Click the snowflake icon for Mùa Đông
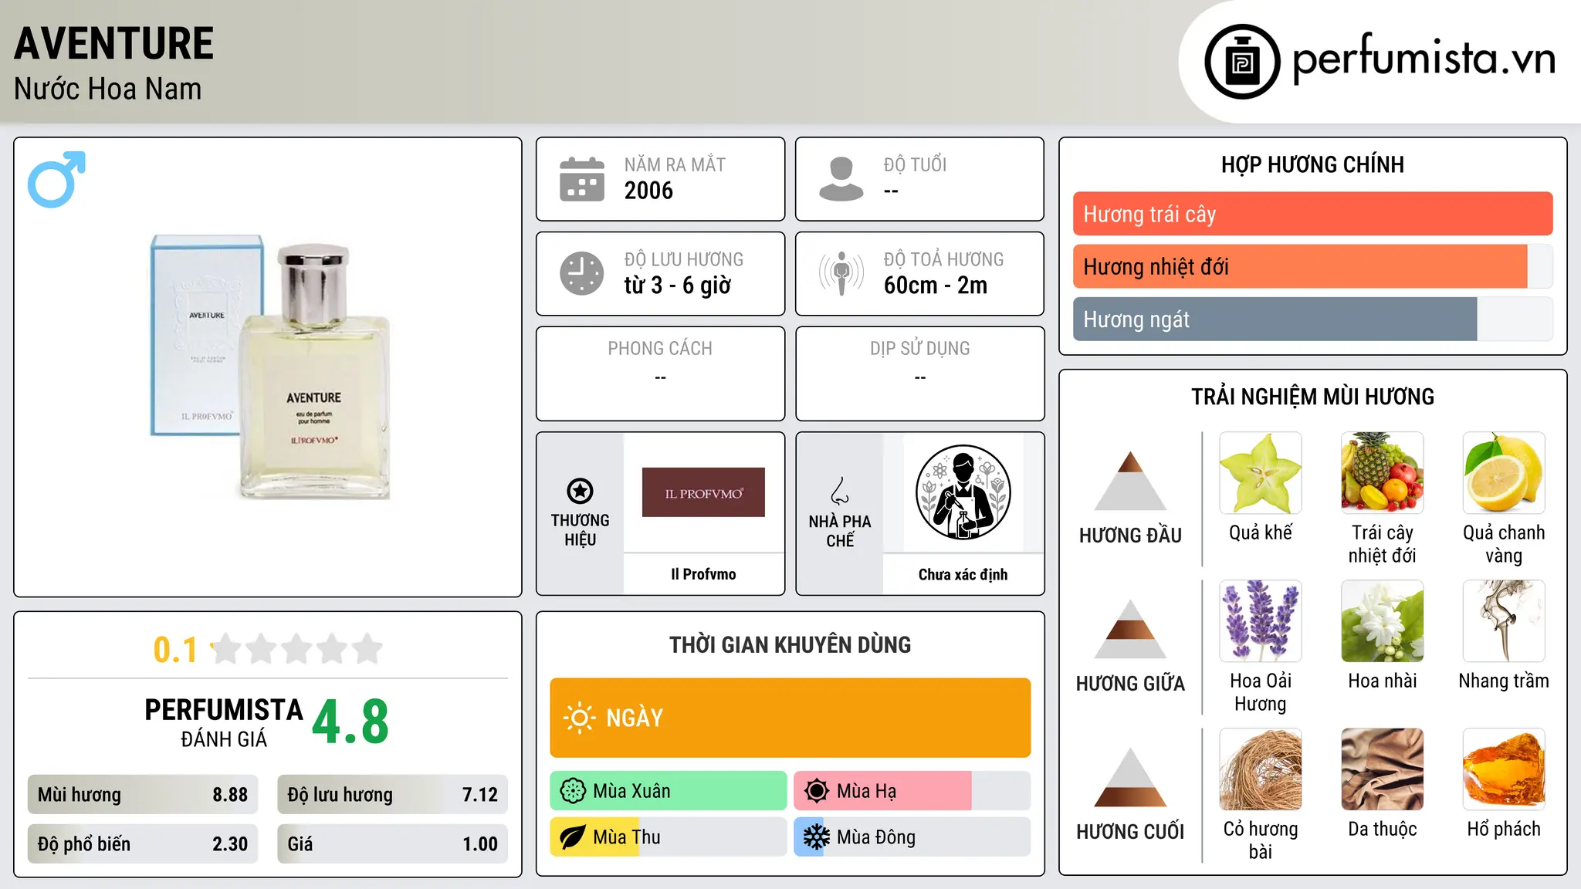 point(817,837)
